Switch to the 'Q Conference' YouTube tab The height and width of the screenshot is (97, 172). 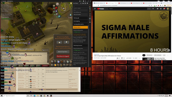click(124, 3)
